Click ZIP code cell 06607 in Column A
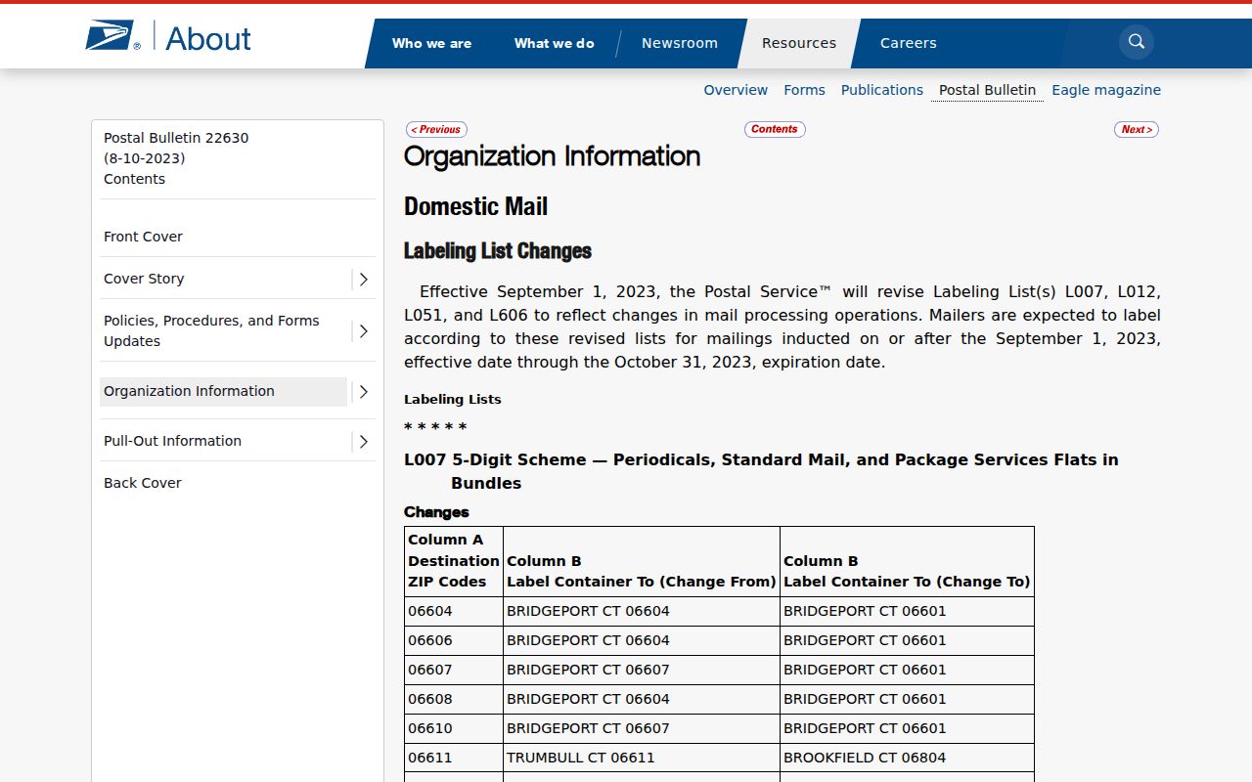 [x=454, y=671]
